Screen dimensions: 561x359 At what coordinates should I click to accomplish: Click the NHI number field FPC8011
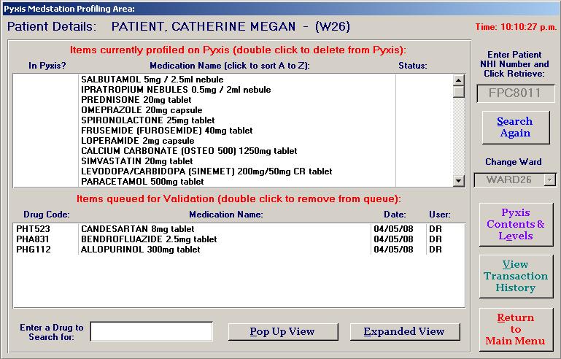coord(516,93)
